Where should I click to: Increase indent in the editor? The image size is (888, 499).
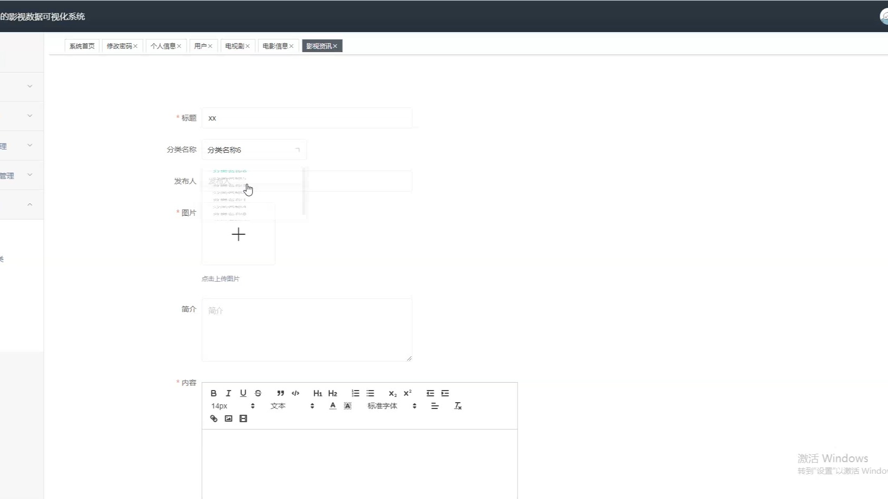[x=445, y=393]
